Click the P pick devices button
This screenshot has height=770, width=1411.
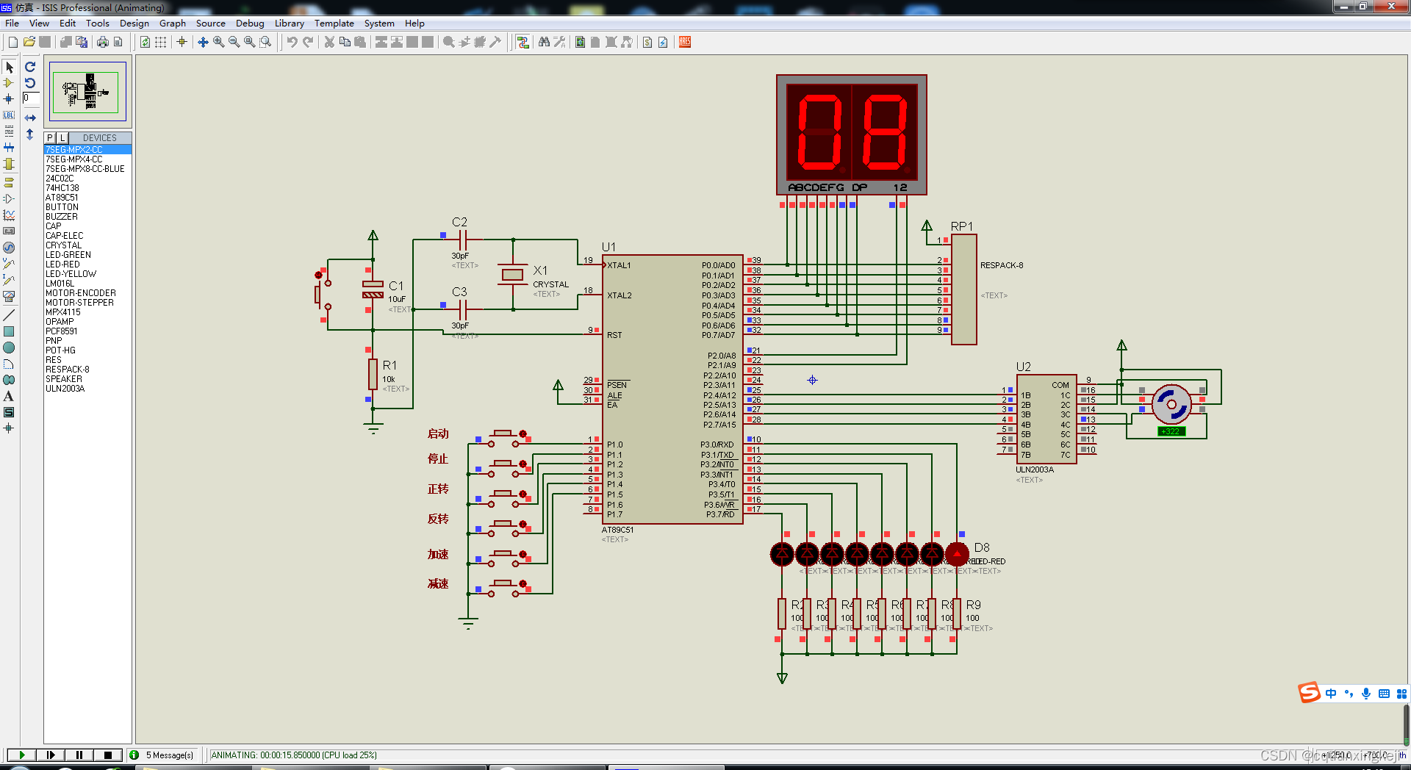click(x=50, y=137)
